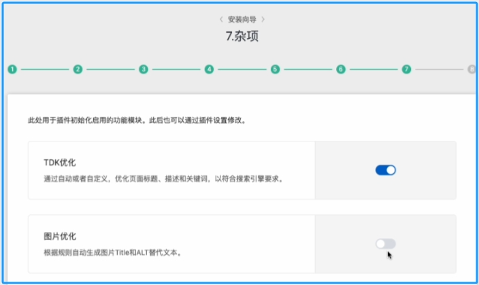Viewport: 479px width, 285px height.
Task: Disable the TDK优化 toggle switch
Action: [x=386, y=170]
